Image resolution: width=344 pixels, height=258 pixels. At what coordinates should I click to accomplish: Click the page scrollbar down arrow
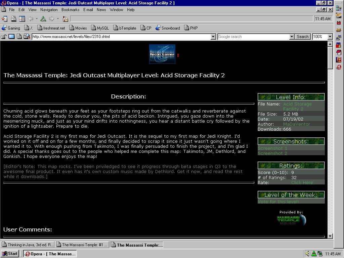point(330,236)
